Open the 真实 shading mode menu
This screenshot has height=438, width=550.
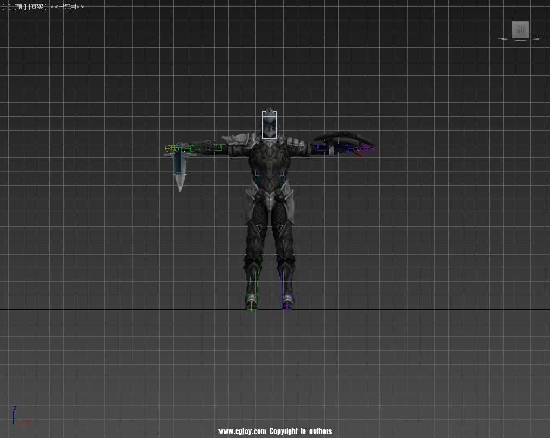click(x=37, y=7)
